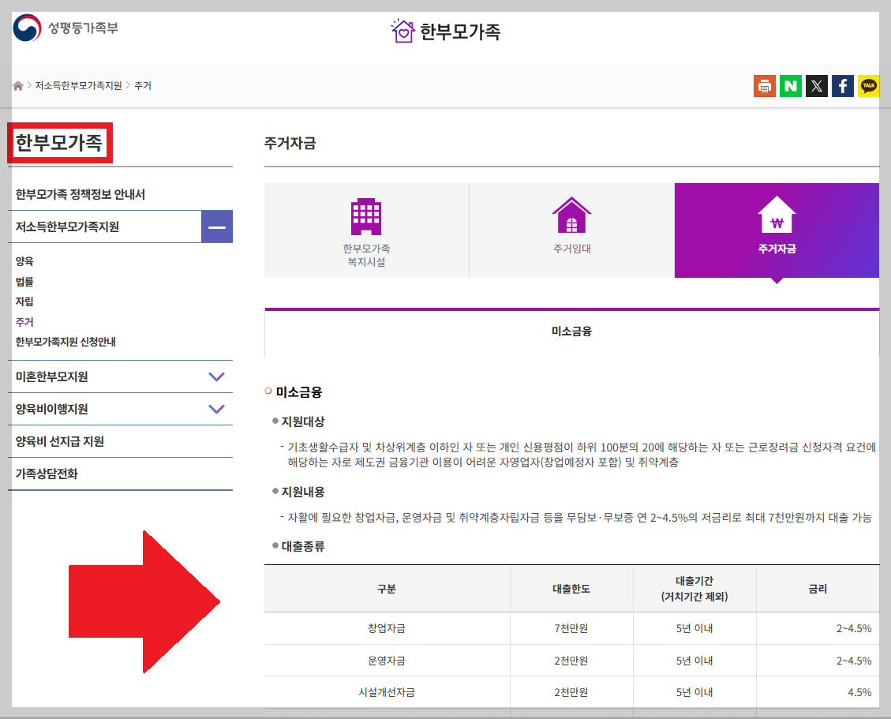Screen dimensions: 891x719
Task: Share the page on Facebook
Action: [x=842, y=85]
